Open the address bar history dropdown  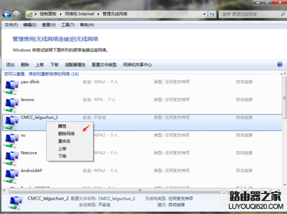[x=204, y=14]
